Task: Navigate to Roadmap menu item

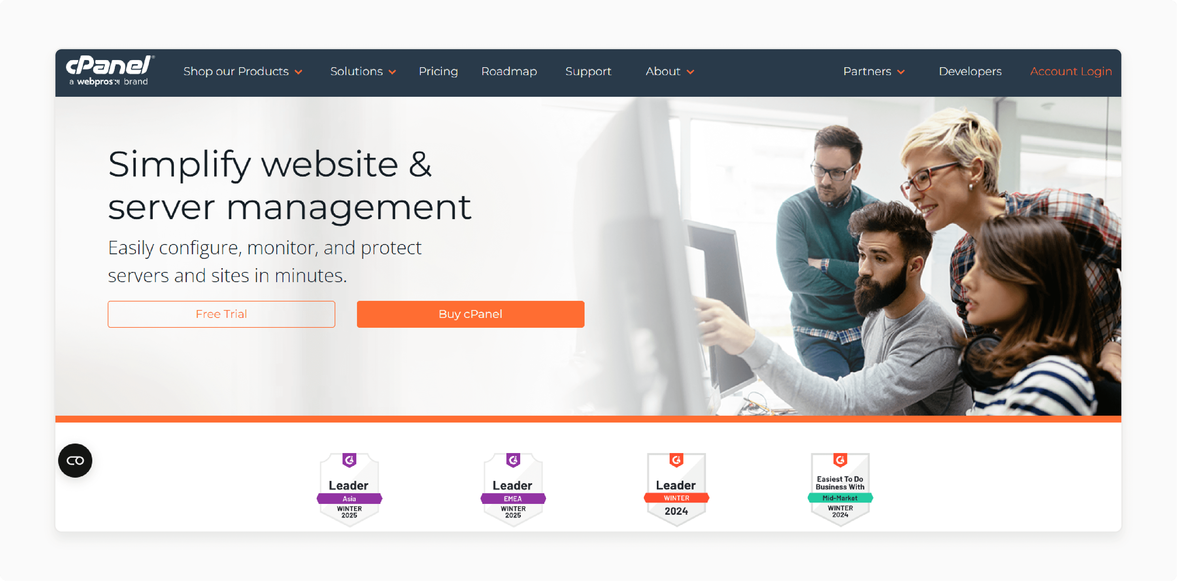Action: coord(510,71)
